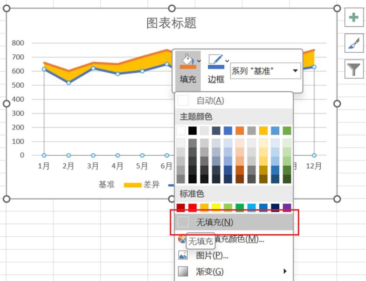
Task: Open the Chart Filters funnel button
Action: [354, 69]
